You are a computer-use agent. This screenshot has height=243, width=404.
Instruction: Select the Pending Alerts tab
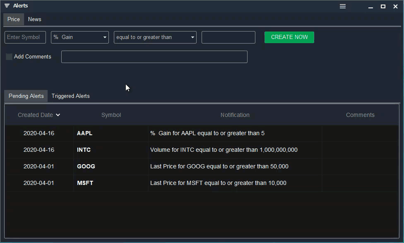click(x=26, y=96)
